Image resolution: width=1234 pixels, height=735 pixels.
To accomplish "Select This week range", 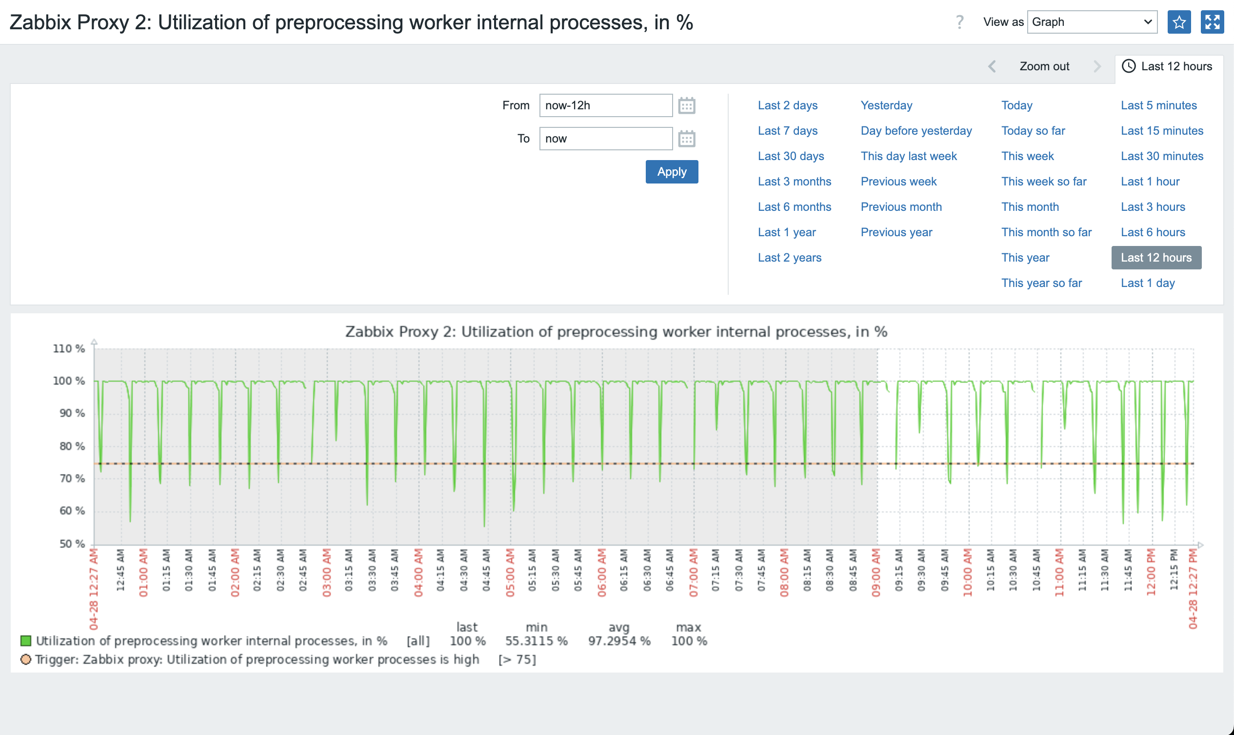I will tap(1028, 156).
